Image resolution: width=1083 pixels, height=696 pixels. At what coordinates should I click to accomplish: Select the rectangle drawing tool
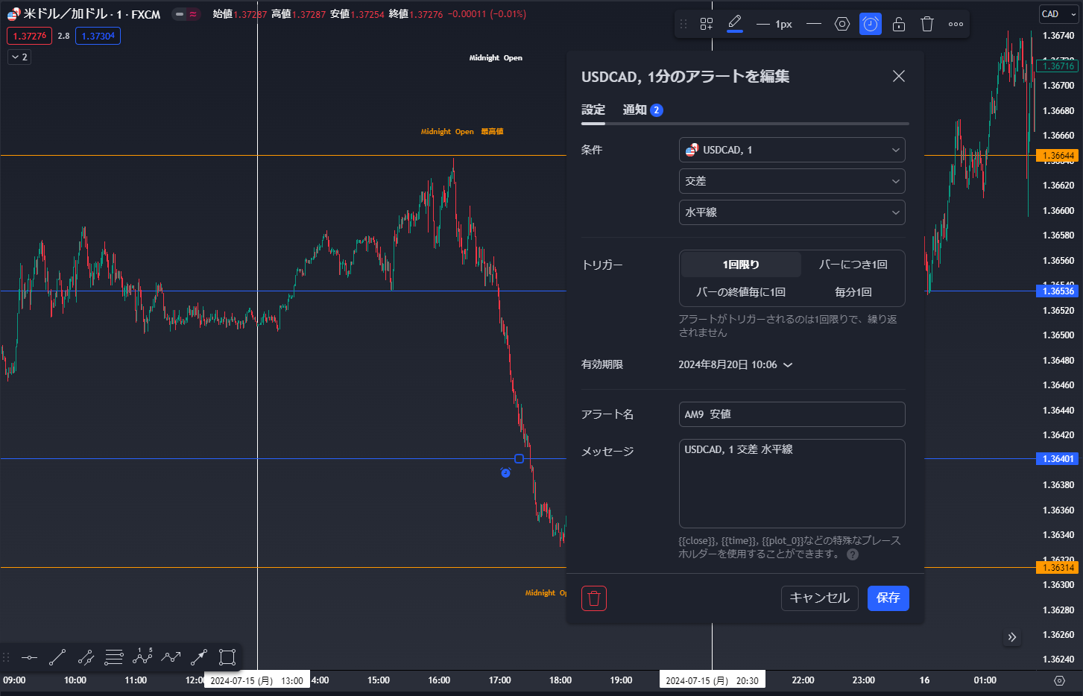(x=227, y=657)
